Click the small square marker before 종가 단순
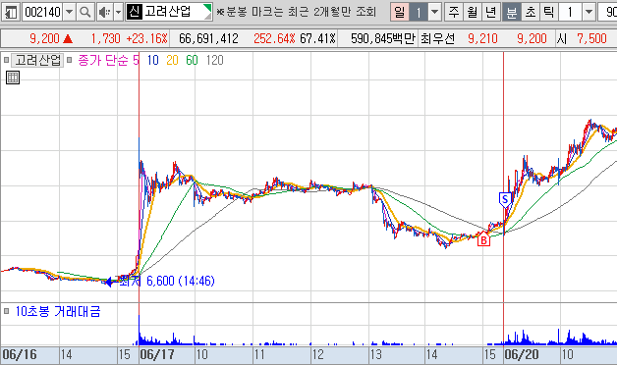This screenshot has width=617, height=365. pos(70,60)
